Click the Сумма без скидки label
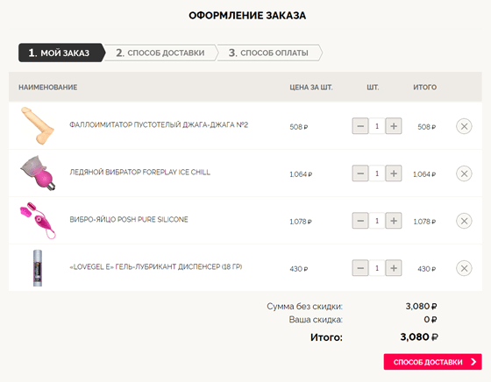491x382 pixels. (x=305, y=307)
